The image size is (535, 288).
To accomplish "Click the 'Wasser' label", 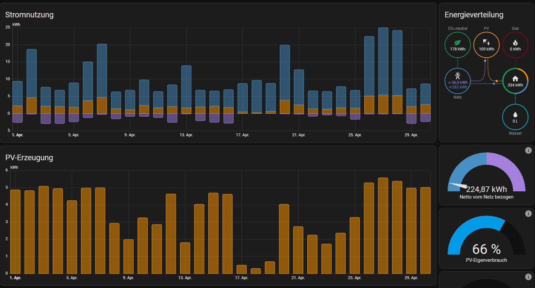I will [x=515, y=133].
